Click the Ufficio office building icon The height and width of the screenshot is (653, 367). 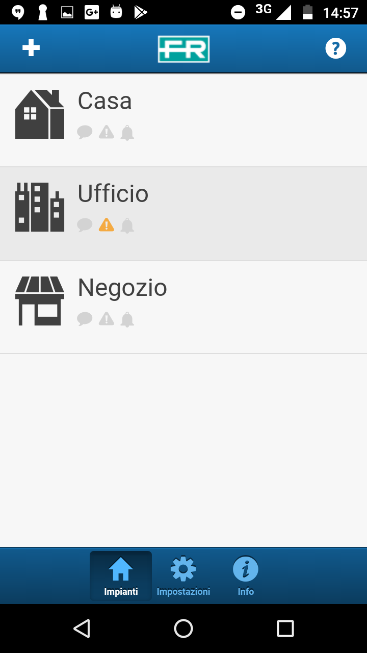click(x=40, y=207)
